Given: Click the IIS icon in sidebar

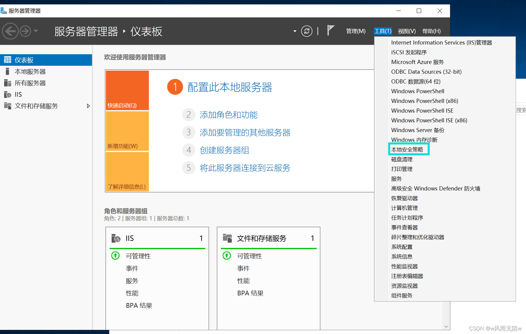Looking at the screenshot, I should [x=8, y=95].
